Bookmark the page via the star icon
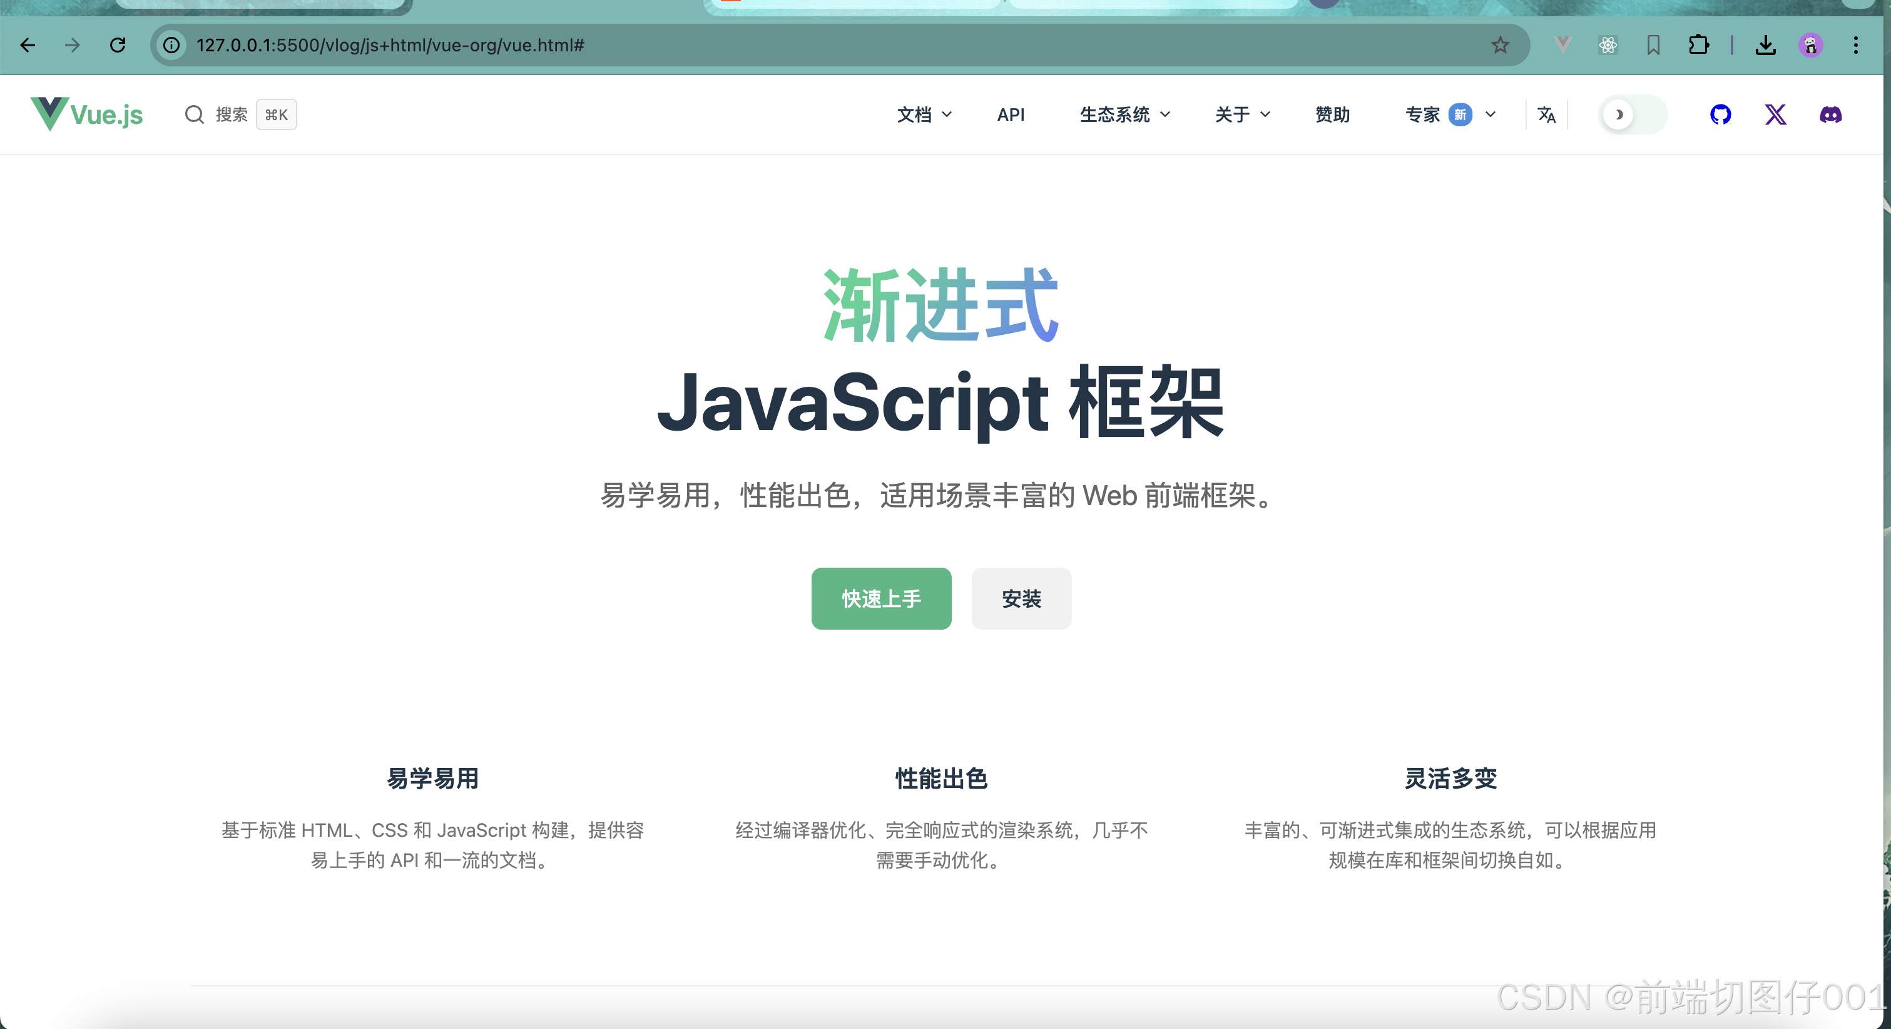The image size is (1891, 1029). [1500, 46]
